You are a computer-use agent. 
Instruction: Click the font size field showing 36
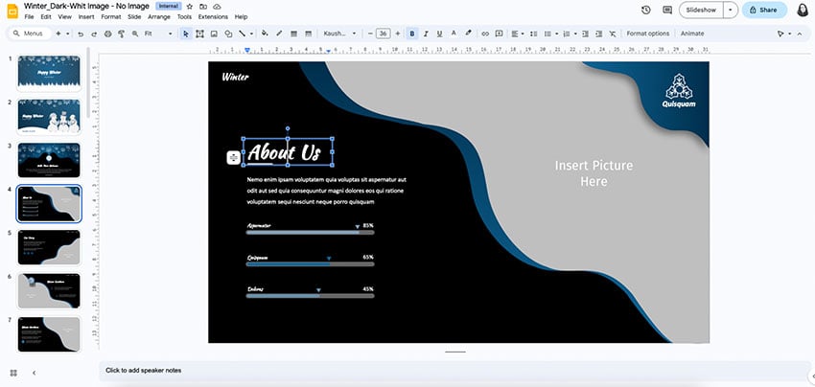(384, 34)
